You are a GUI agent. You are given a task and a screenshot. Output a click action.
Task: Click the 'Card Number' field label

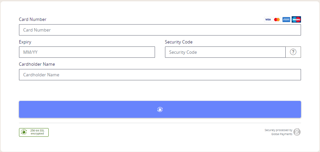tap(33, 19)
